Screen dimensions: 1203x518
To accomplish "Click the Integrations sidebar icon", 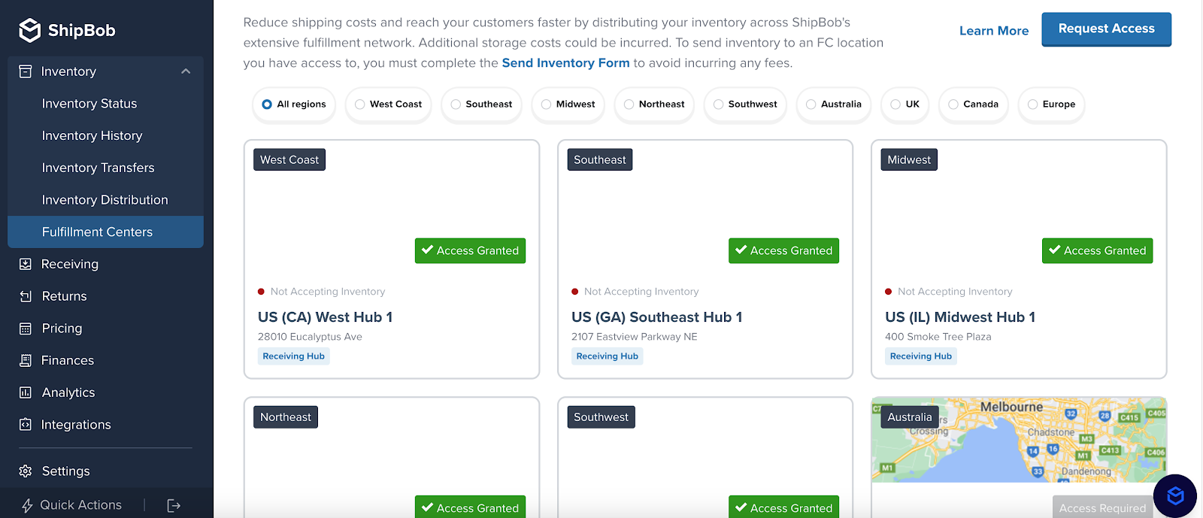I will tap(26, 425).
